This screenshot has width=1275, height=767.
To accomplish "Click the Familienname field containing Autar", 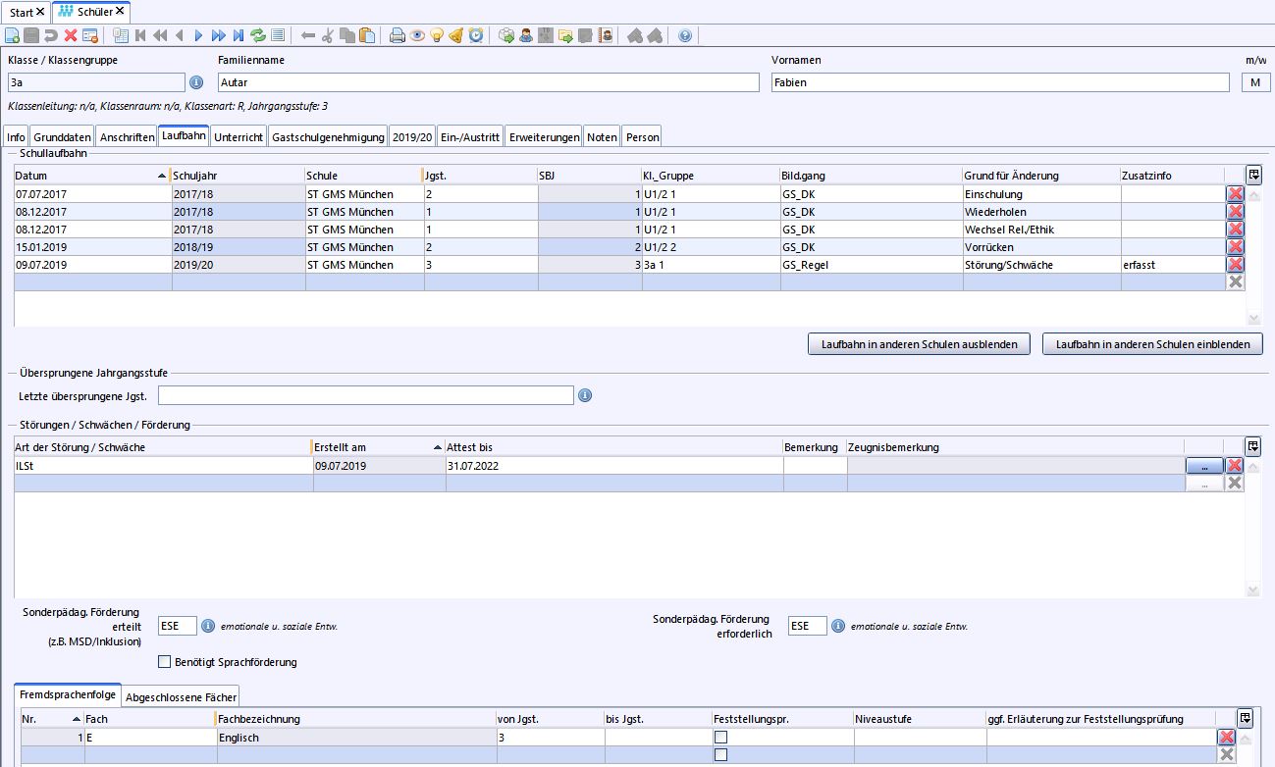I will (x=488, y=82).
